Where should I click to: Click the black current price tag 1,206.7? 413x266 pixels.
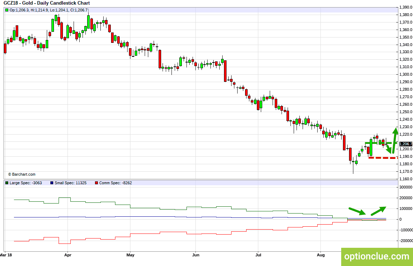(406, 144)
